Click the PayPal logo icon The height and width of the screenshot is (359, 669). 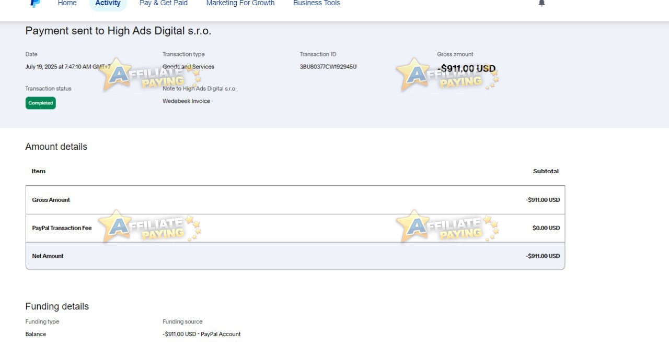(x=35, y=3)
